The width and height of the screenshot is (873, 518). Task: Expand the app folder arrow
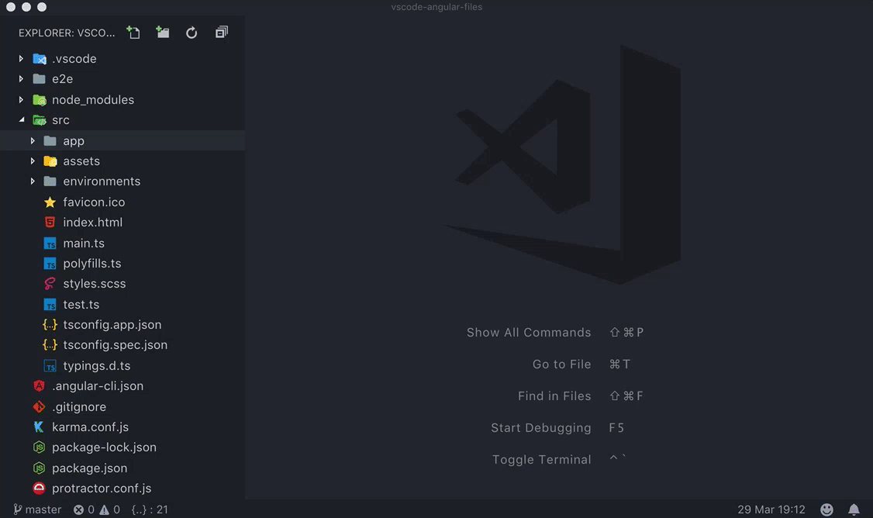(x=33, y=141)
